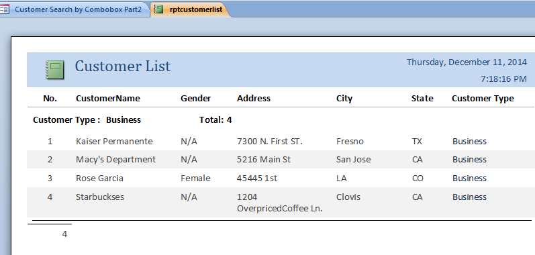Click Business type in Macy's Department row

[x=469, y=160]
